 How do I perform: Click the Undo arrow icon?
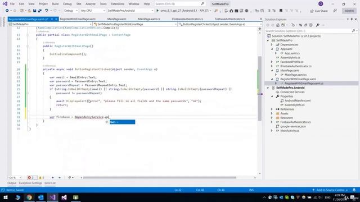tap(47, 11)
